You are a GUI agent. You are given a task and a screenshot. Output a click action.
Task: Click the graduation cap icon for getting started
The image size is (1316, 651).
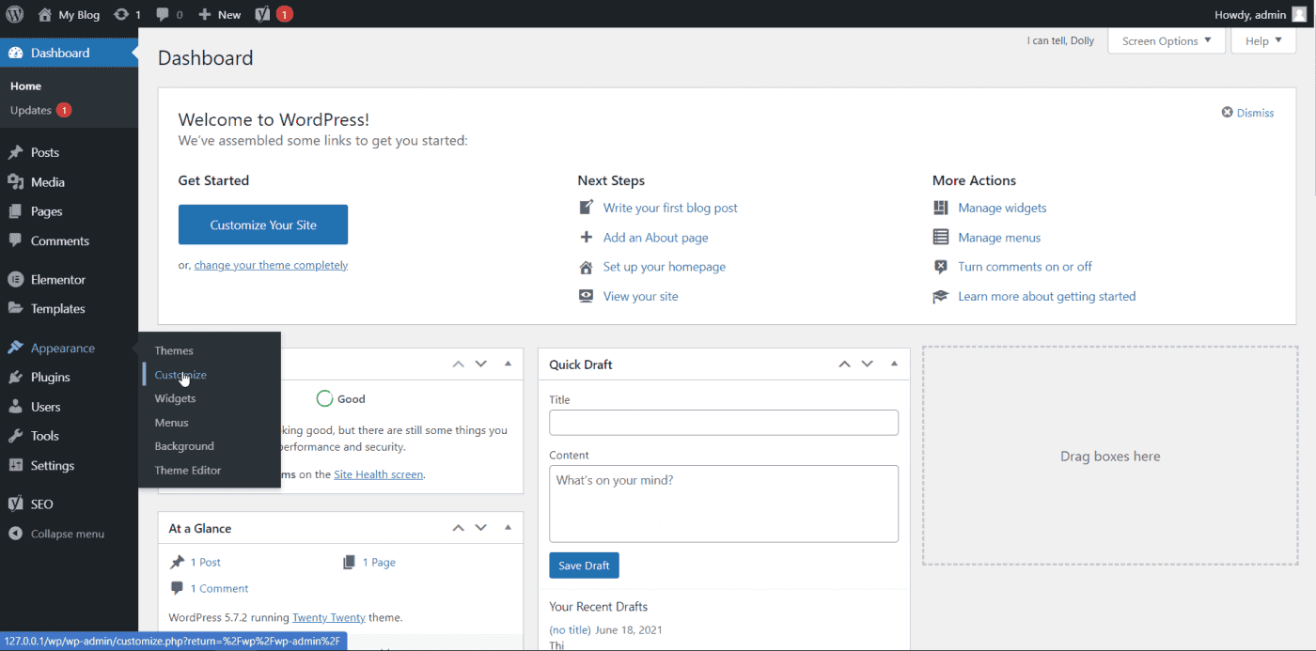point(941,296)
